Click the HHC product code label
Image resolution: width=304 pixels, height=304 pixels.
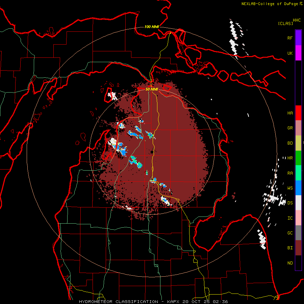point(297,20)
